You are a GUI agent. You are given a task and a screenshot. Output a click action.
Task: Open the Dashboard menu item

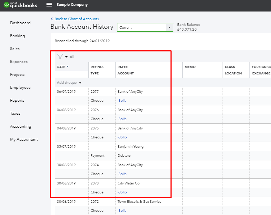click(20, 23)
